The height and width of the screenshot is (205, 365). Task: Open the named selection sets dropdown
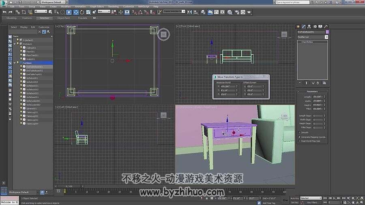point(174,11)
